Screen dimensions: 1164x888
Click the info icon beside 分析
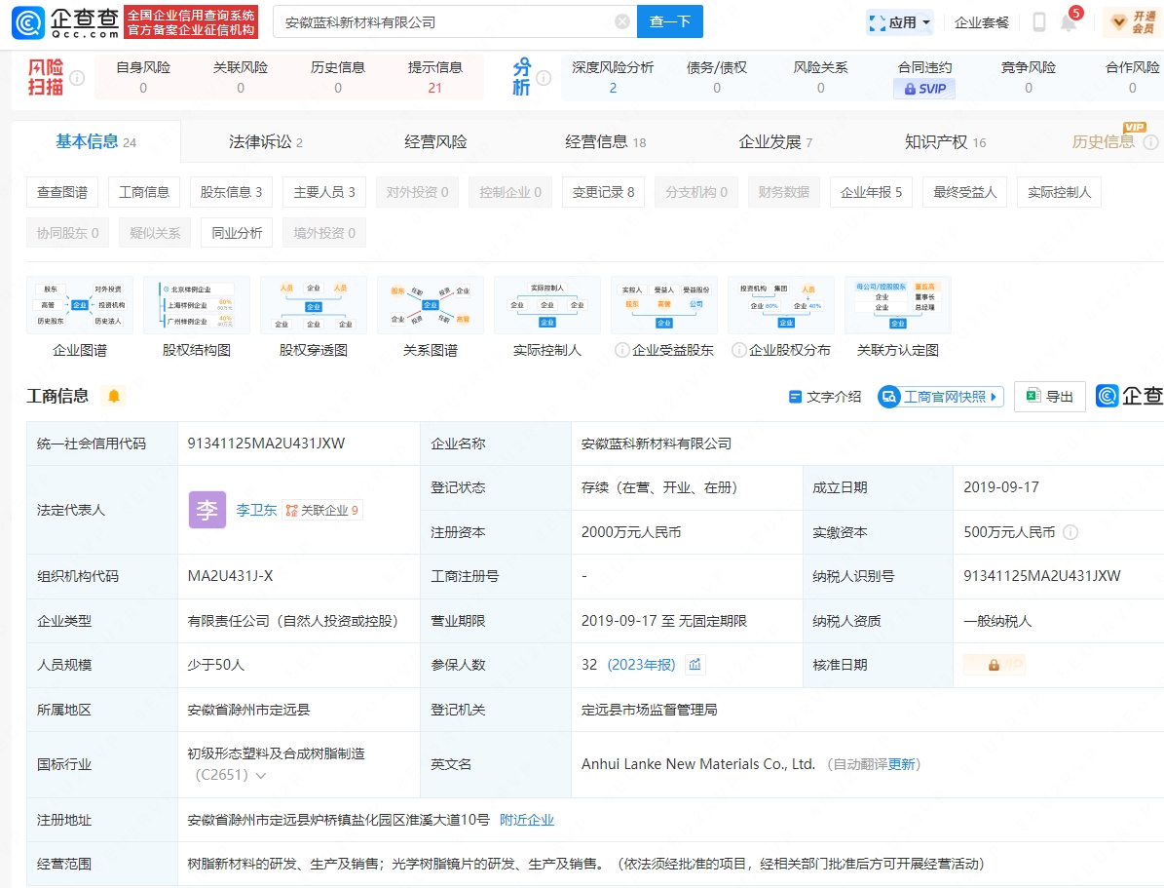pyautogui.click(x=544, y=77)
